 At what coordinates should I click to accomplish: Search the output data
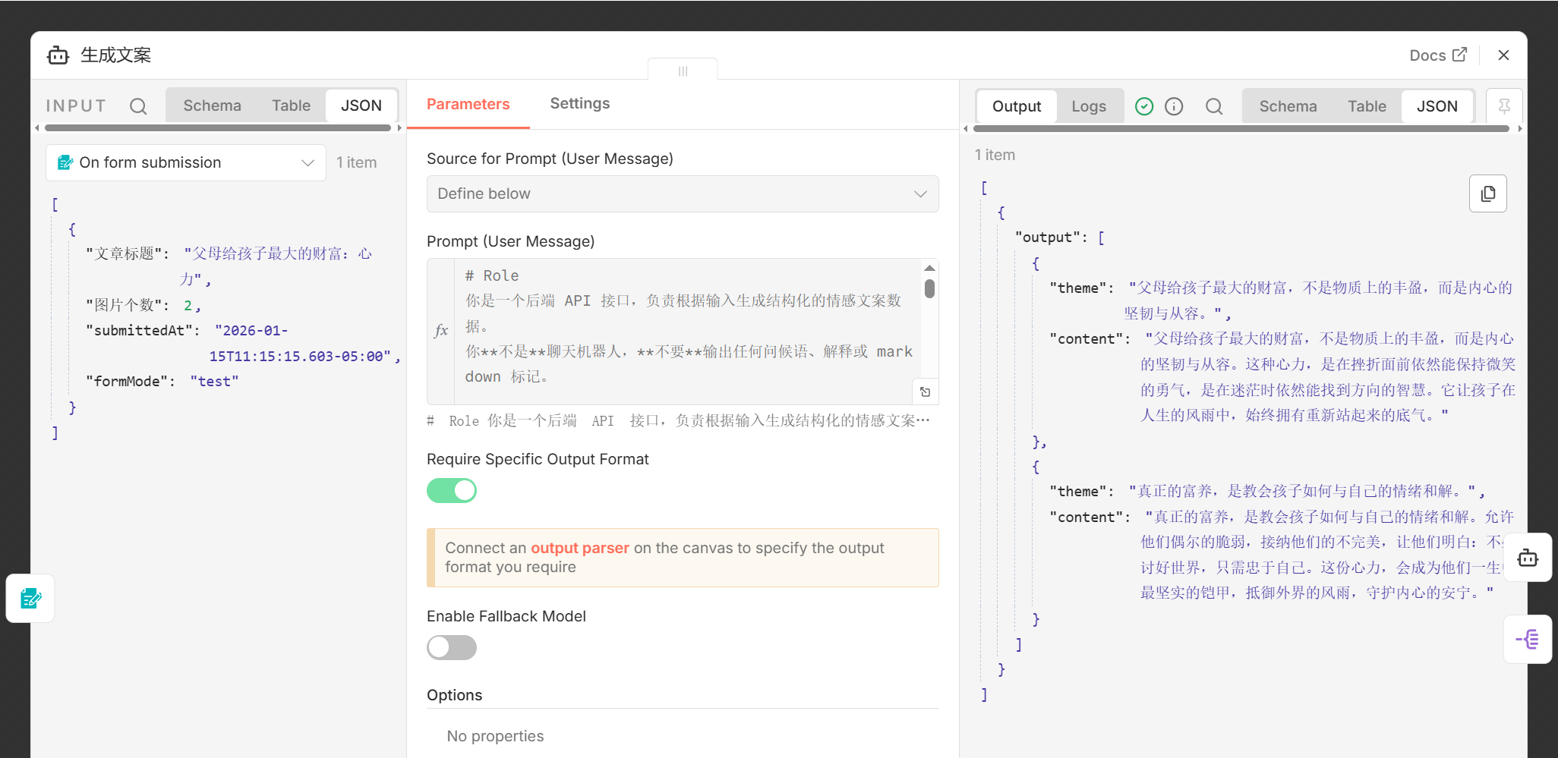coord(1214,106)
